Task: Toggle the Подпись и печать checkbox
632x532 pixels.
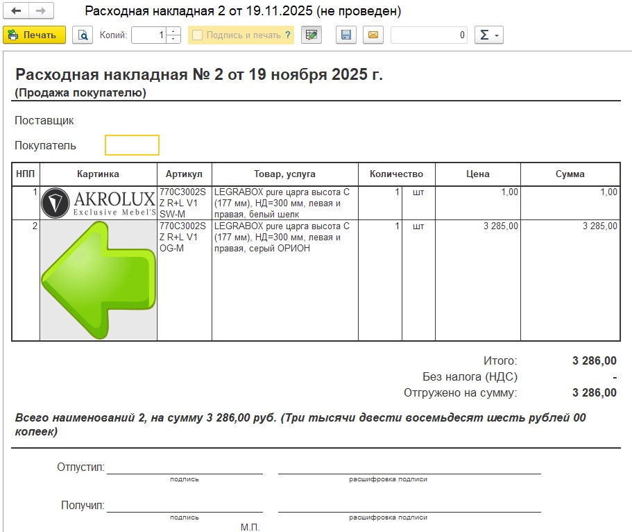Action: (197, 35)
